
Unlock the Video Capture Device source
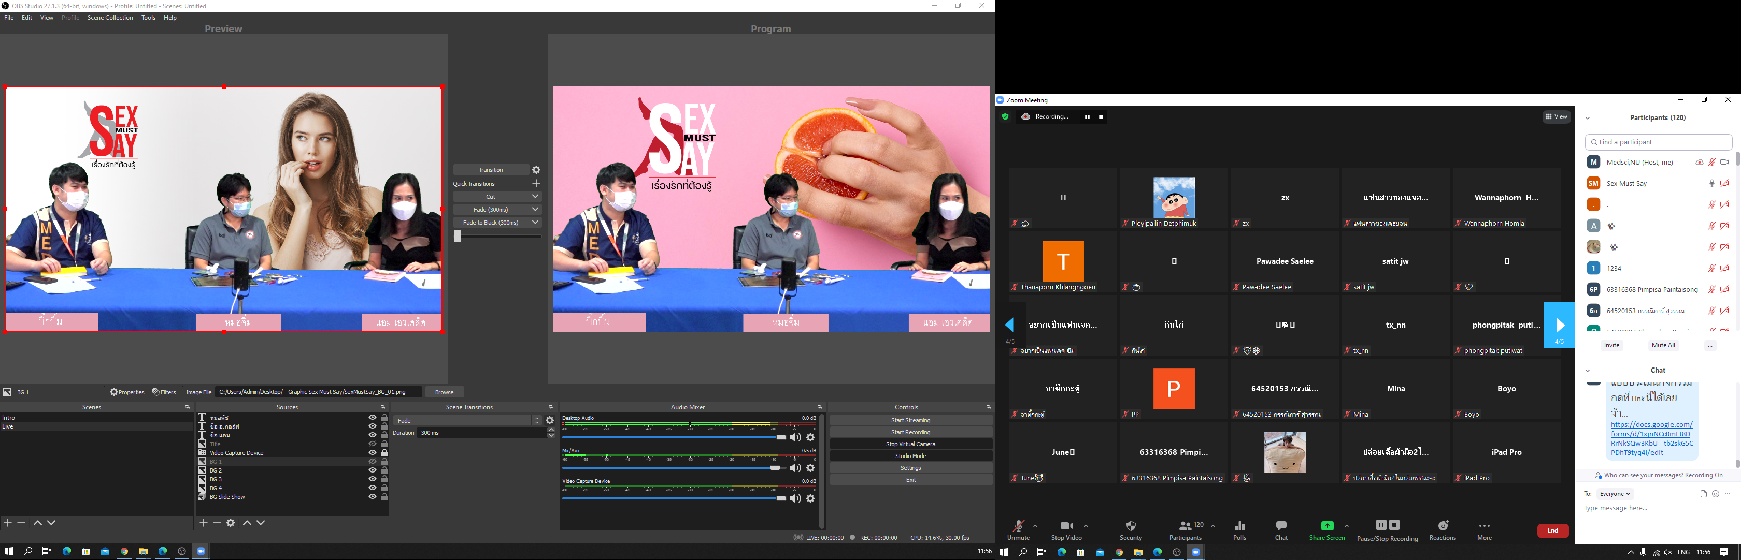tap(384, 453)
